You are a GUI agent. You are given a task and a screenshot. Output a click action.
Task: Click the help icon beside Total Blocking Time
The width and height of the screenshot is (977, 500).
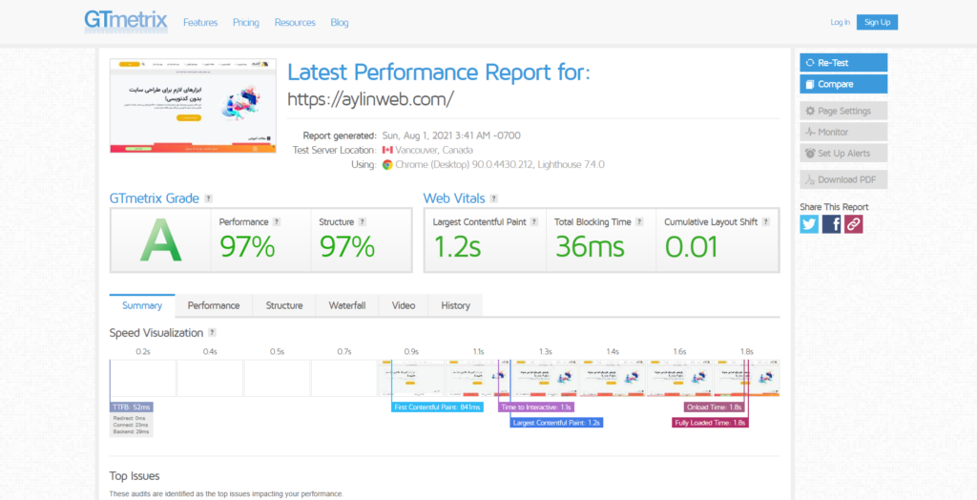(639, 222)
